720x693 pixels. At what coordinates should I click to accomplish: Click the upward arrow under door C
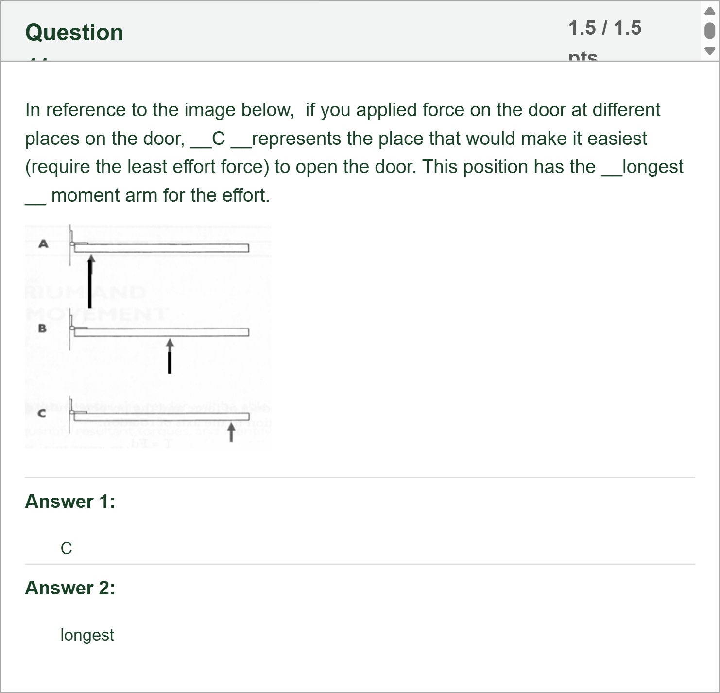(x=231, y=433)
